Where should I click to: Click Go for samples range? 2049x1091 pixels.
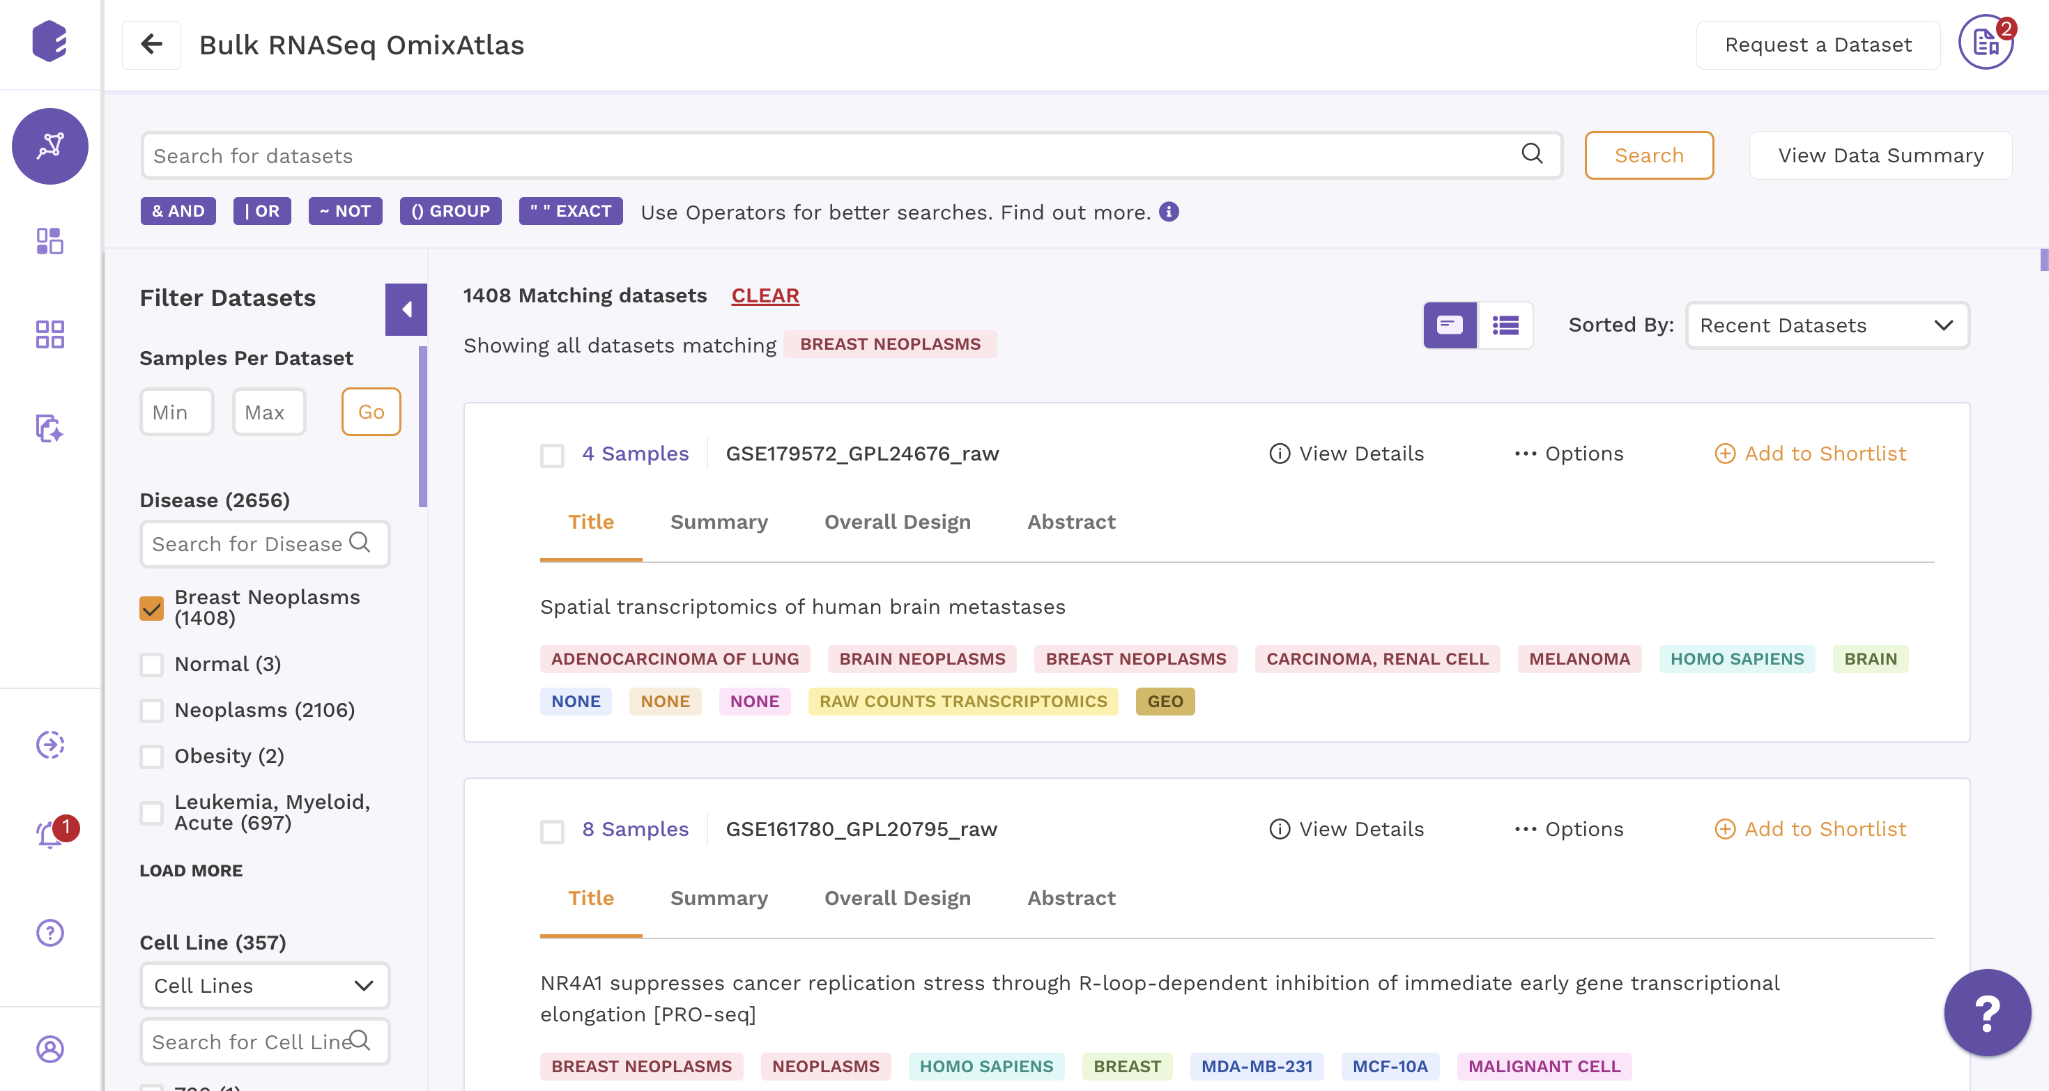(x=371, y=411)
